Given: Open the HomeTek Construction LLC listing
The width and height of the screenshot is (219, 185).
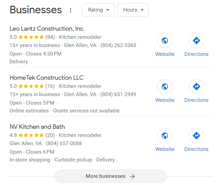Looking at the screenshot, I should (x=46, y=78).
